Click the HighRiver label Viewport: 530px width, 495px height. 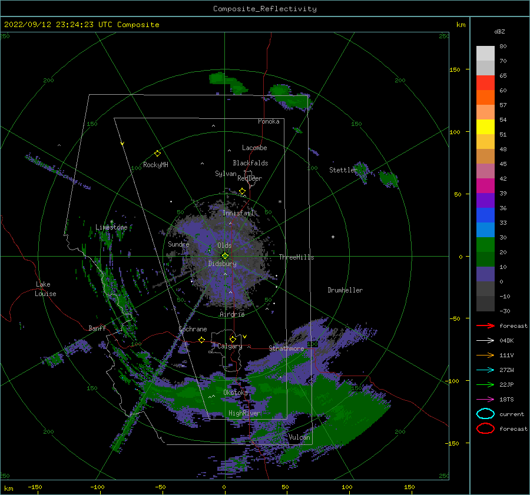click(x=244, y=413)
